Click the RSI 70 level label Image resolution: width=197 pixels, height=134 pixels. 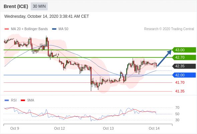(177, 108)
